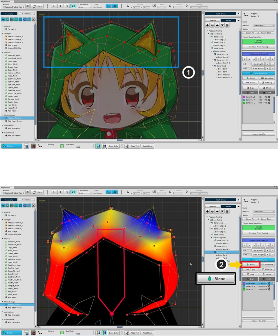Switch to Meshes tab in bottom screenshot
This screenshot has width=278, height=336.
pyautogui.click(x=213, y=206)
